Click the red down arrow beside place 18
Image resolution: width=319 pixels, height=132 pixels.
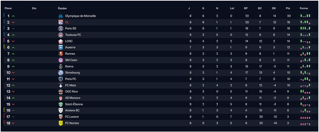13,123
